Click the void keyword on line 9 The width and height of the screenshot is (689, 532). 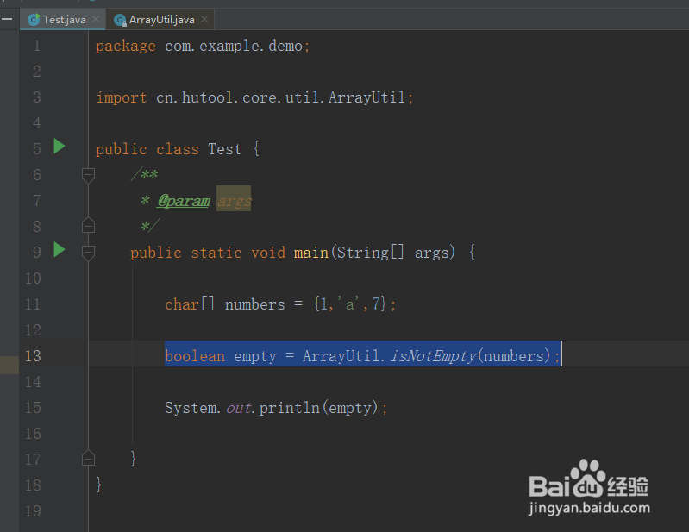[x=268, y=253]
